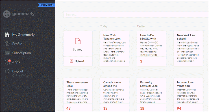Click the PREMIUM ribbon badge

point(47,5)
